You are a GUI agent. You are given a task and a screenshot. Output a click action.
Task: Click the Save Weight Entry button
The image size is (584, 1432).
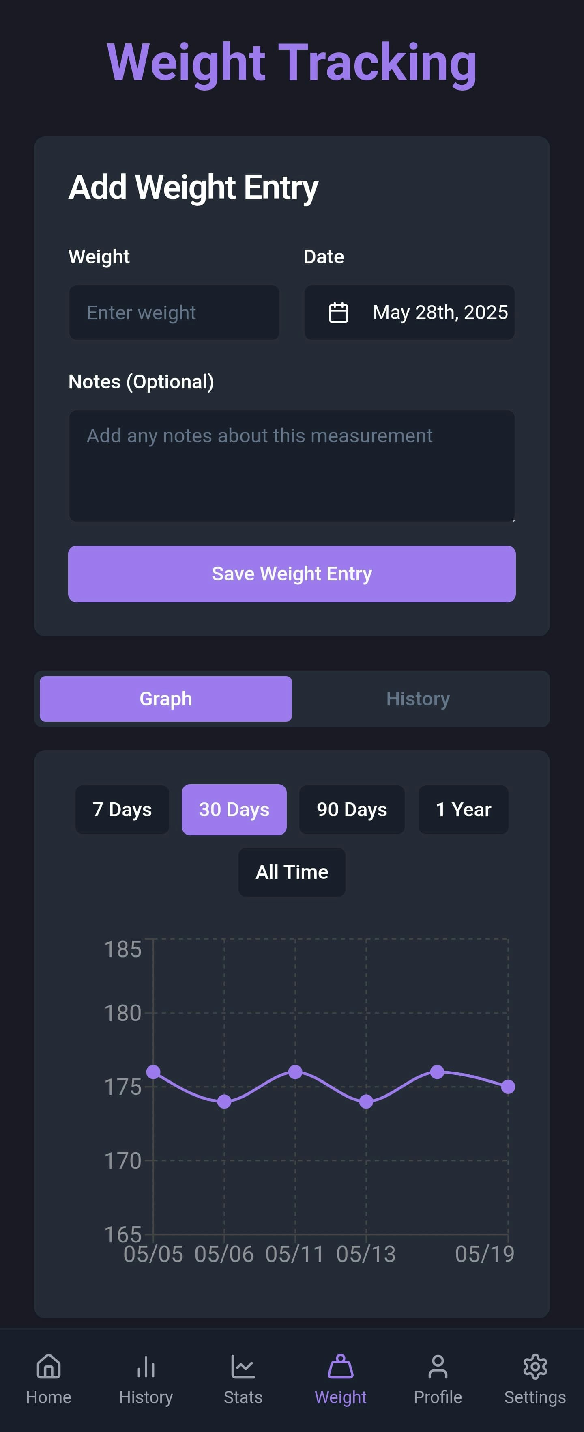[x=292, y=574]
